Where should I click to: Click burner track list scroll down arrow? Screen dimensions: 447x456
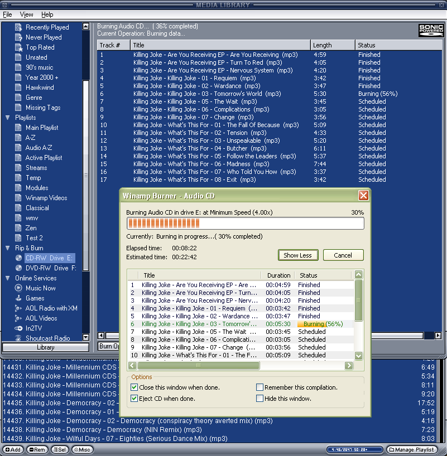358,355
